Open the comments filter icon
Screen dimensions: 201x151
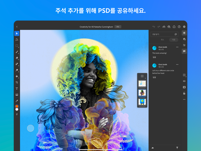pyautogui.click(x=177, y=148)
